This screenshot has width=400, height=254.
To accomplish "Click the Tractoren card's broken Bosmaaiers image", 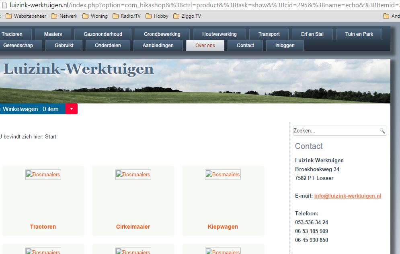I will (43, 175).
